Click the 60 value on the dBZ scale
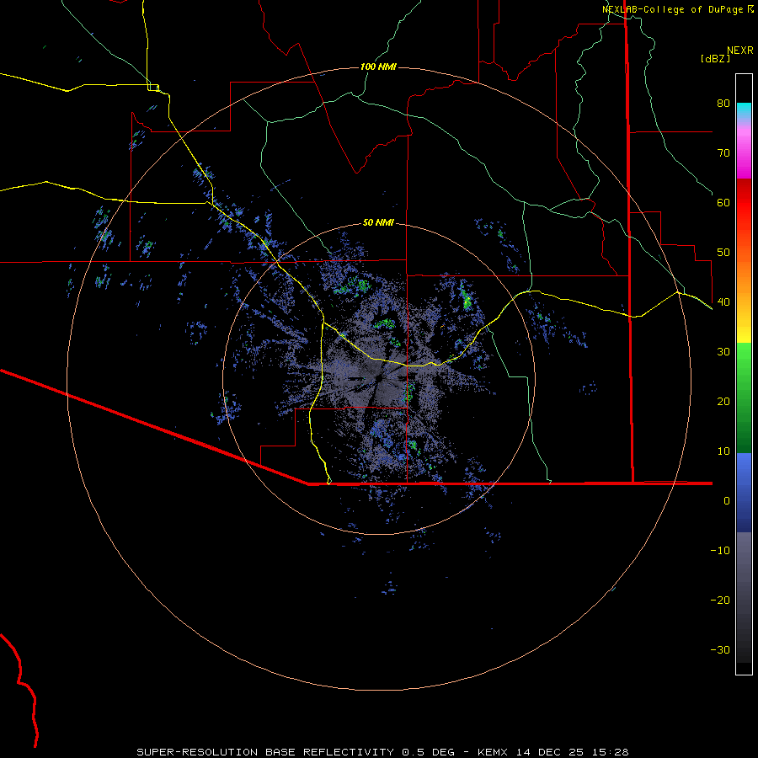Screen dimensions: 758x758 723,202
